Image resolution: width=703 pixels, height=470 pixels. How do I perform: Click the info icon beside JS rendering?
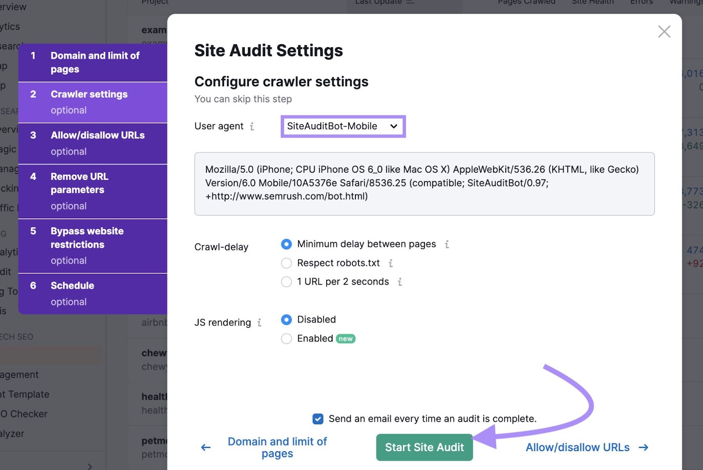pos(260,322)
